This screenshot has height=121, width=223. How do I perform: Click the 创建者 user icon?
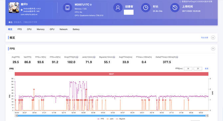click(x=118, y=8)
